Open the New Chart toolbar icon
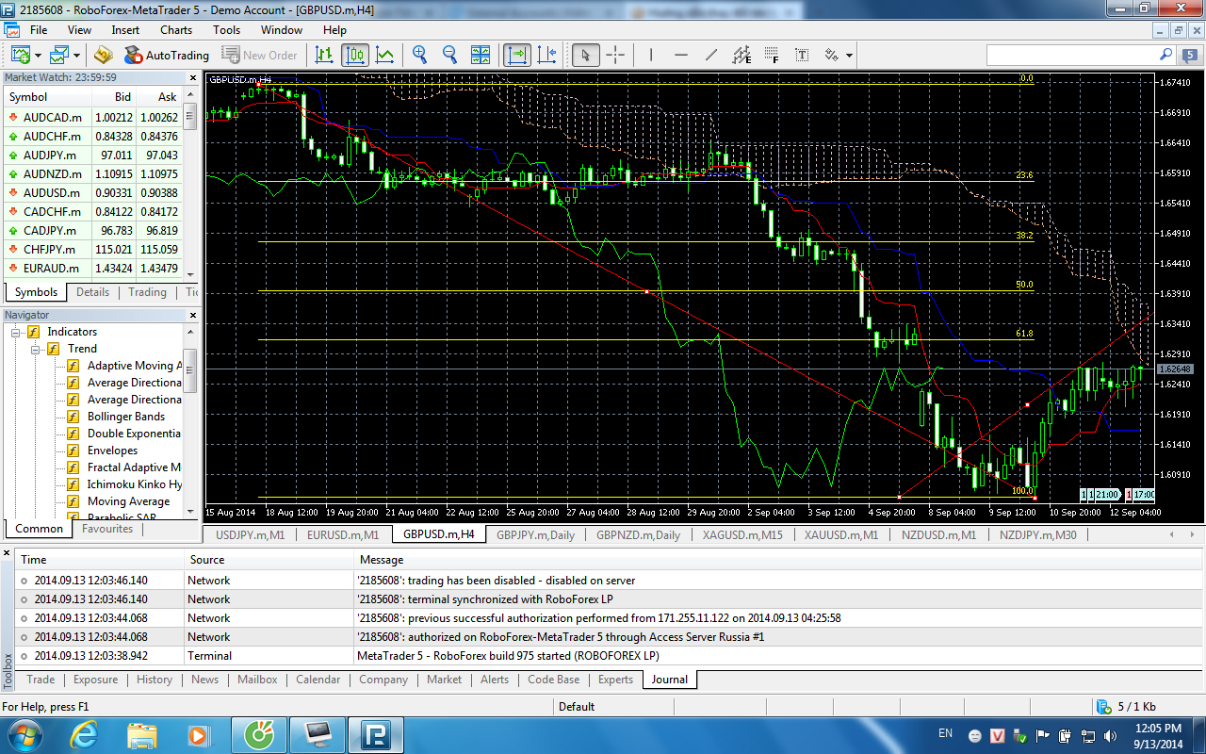The image size is (1206, 754). click(20, 55)
